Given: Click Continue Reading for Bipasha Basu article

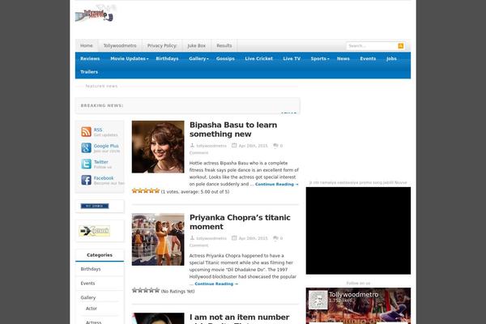Looking at the screenshot, I should (x=277, y=184).
